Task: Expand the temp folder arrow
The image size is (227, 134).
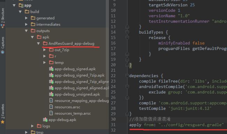Action: 45,62
